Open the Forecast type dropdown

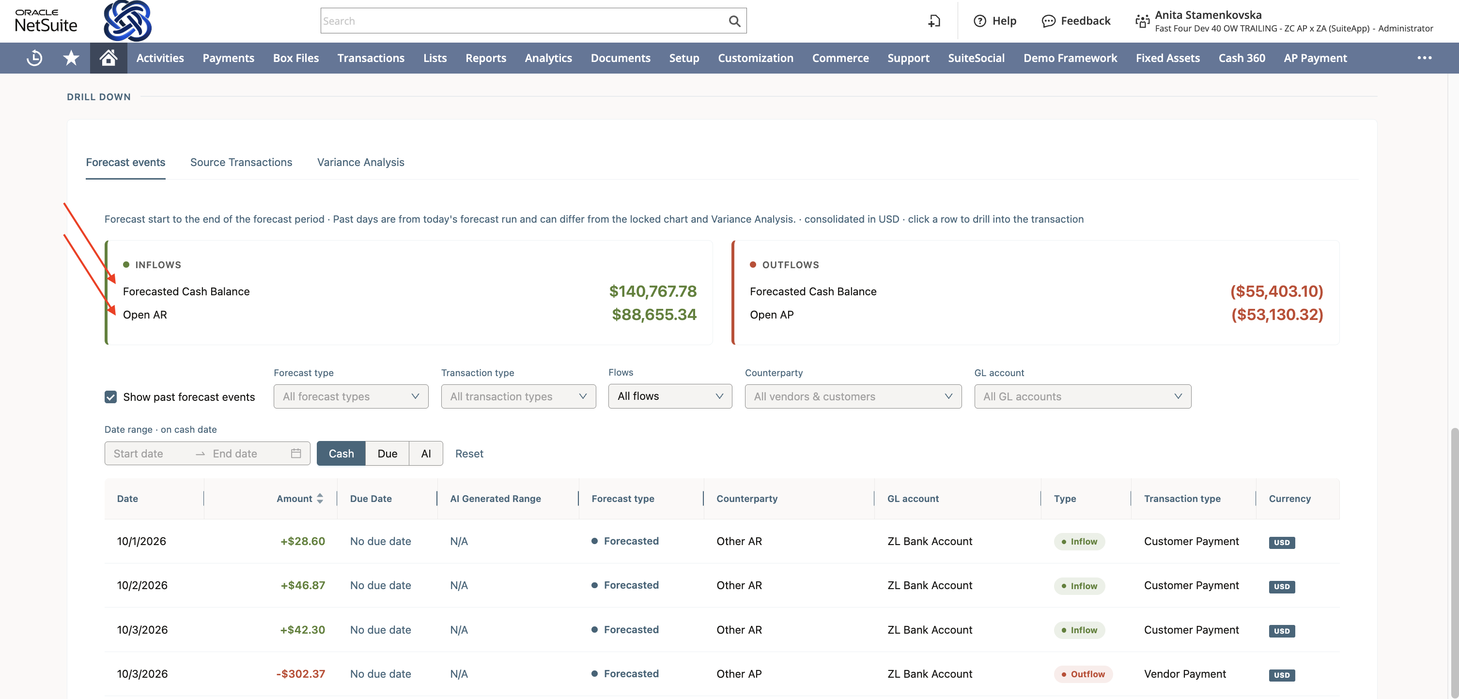click(x=351, y=396)
